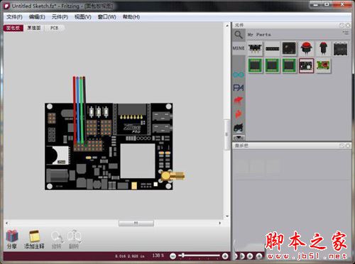Open the 编辑(E) menu
The width and height of the screenshot is (355, 264).
coord(37,17)
